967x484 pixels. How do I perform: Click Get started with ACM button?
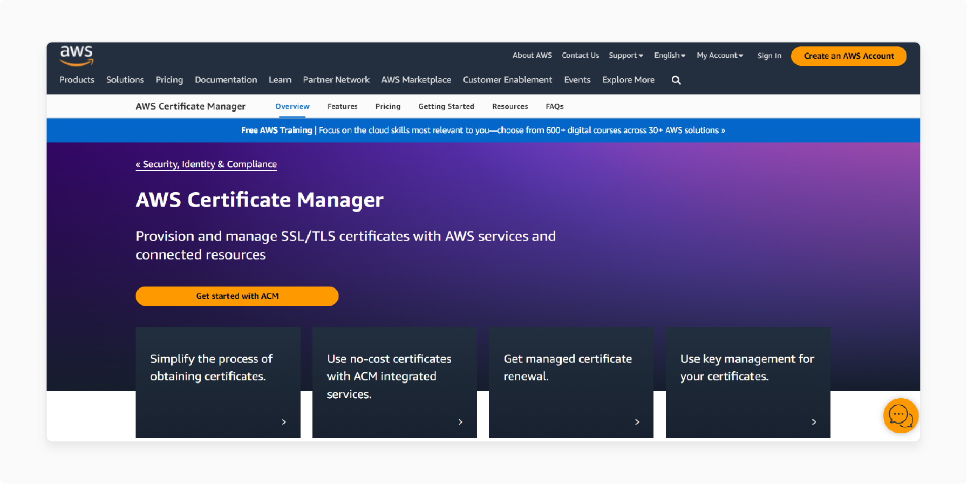coord(237,296)
